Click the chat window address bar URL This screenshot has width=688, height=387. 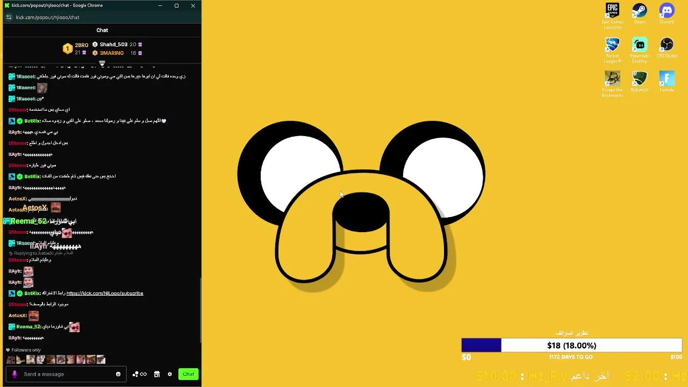pos(47,17)
